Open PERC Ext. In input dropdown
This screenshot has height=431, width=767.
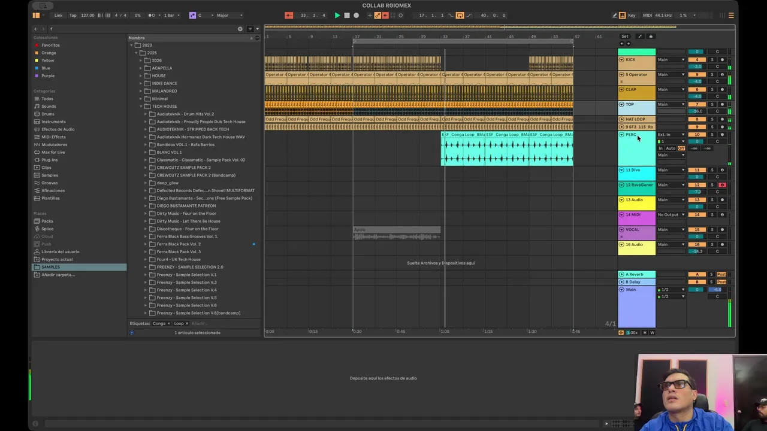click(x=671, y=135)
